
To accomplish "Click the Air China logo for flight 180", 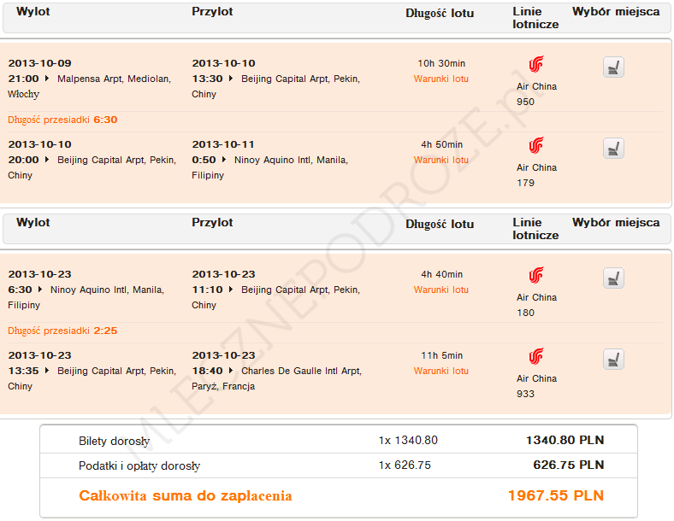I will pyautogui.click(x=536, y=276).
